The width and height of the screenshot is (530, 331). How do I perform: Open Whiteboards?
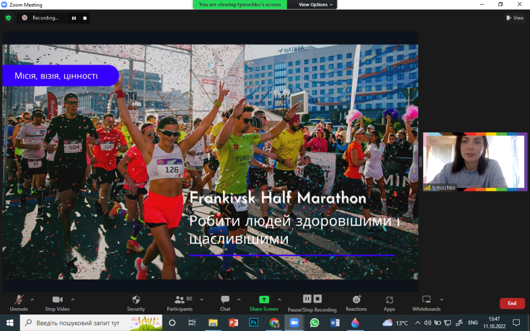coord(426,300)
